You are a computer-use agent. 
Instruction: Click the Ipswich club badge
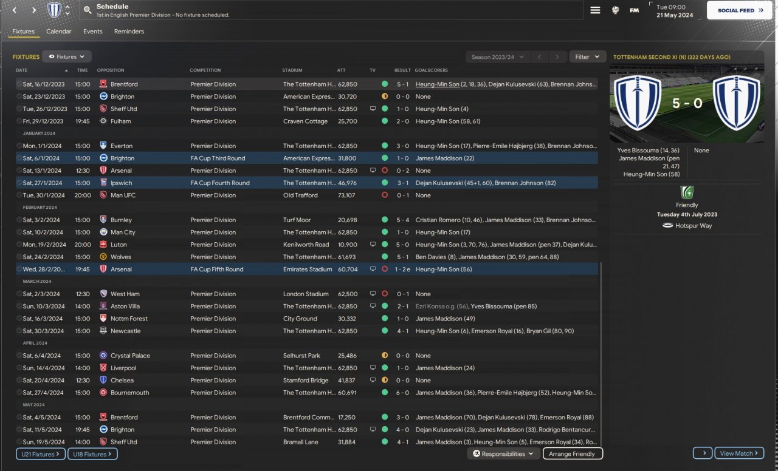coord(103,183)
